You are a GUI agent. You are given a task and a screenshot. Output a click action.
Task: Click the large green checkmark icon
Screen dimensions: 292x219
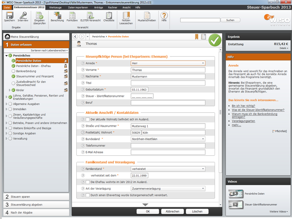[215, 40]
